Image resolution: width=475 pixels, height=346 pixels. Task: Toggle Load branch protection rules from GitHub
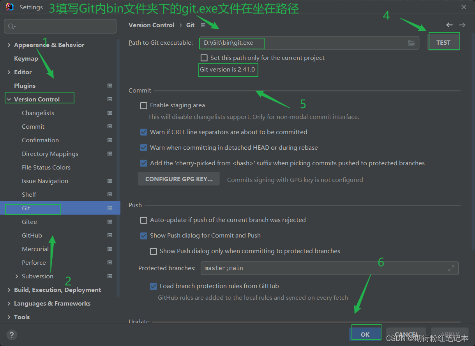point(153,286)
